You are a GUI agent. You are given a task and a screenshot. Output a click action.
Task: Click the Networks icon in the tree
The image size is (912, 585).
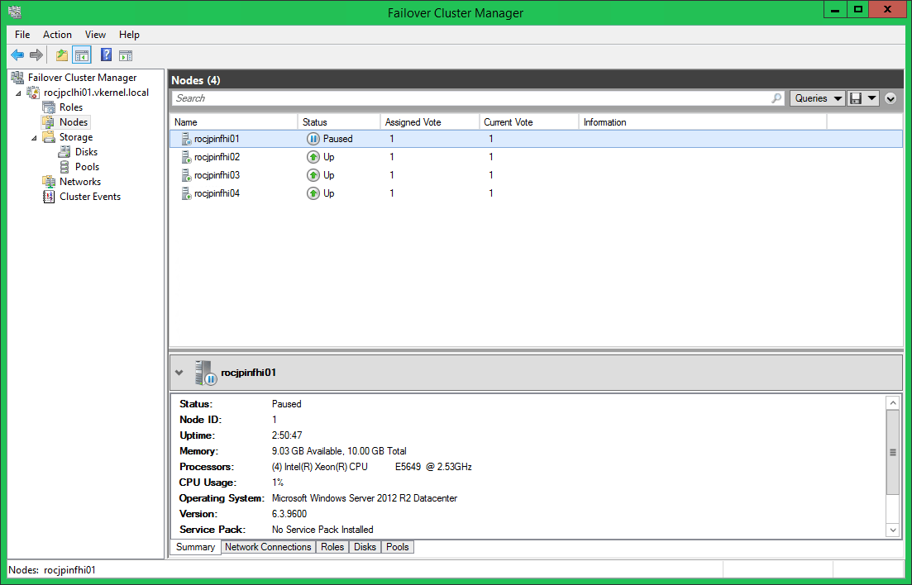[x=49, y=182]
